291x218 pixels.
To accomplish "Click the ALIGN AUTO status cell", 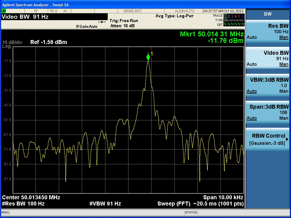I will 184,11.
